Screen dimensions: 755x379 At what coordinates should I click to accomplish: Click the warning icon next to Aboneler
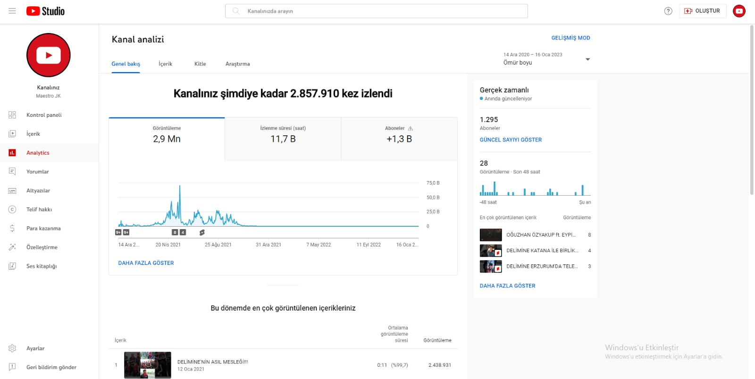pyautogui.click(x=410, y=128)
